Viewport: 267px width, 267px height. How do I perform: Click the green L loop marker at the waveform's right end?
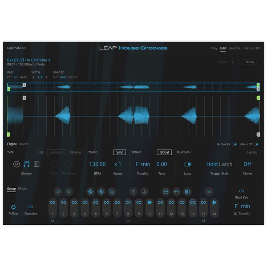(x=258, y=98)
